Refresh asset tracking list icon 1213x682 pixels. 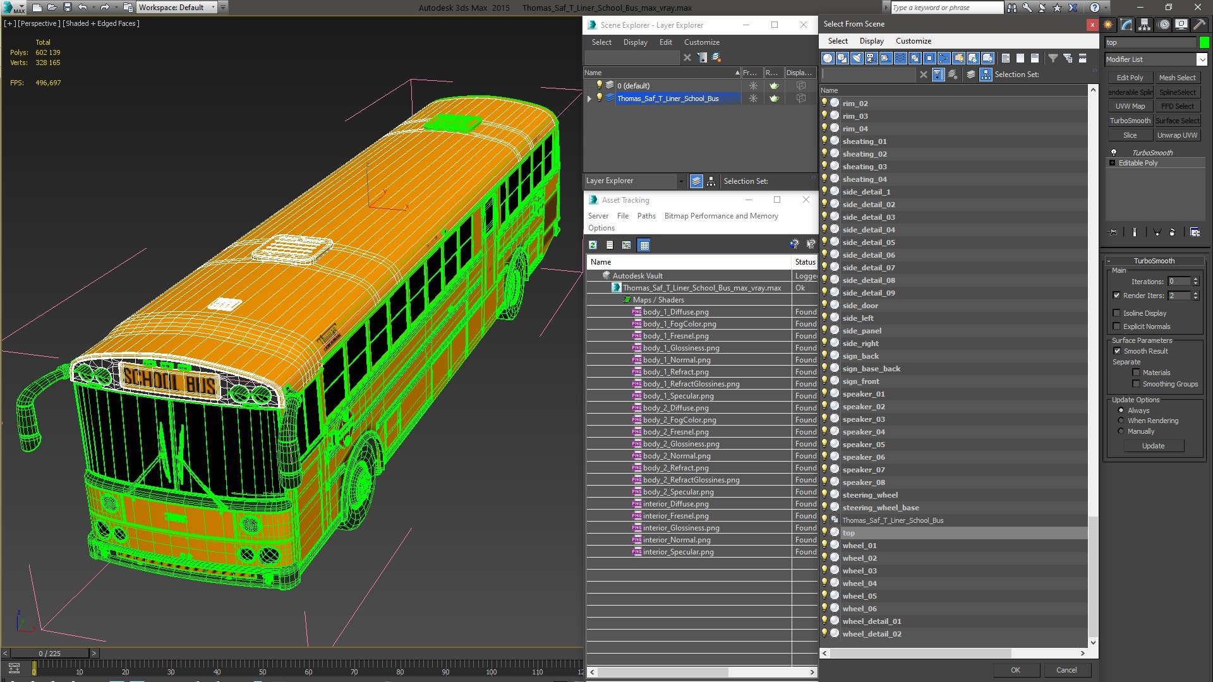tap(593, 245)
